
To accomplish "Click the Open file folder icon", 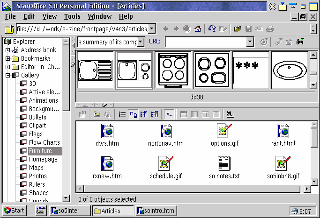I will click(x=238, y=29).
